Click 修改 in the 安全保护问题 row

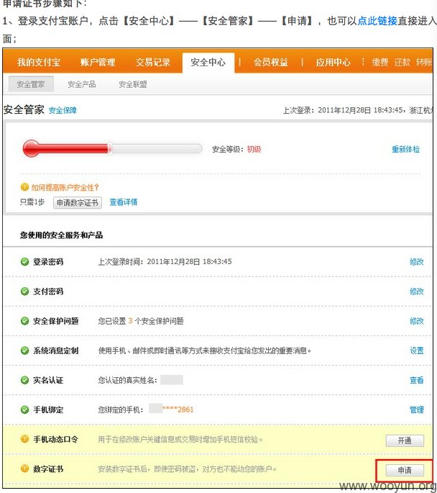point(417,321)
